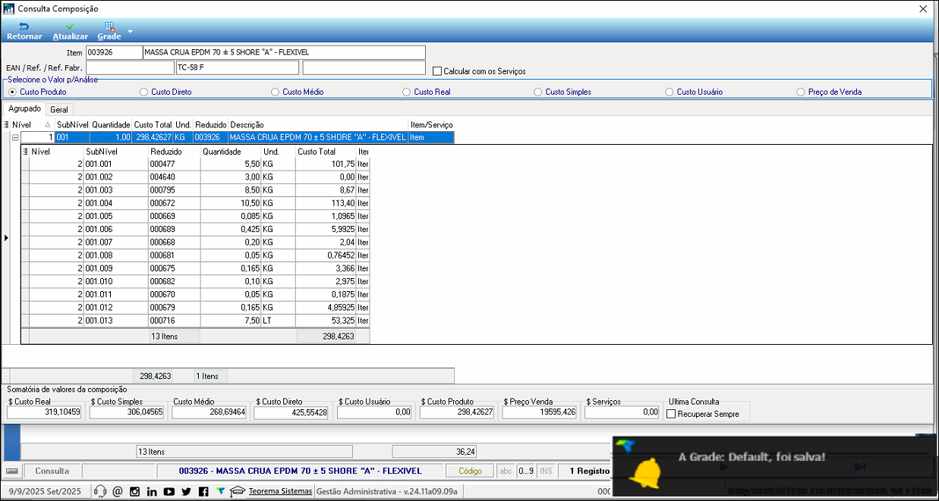The height and width of the screenshot is (501, 939).
Task: Sort by the outer Descrição column header
Action: (x=318, y=124)
